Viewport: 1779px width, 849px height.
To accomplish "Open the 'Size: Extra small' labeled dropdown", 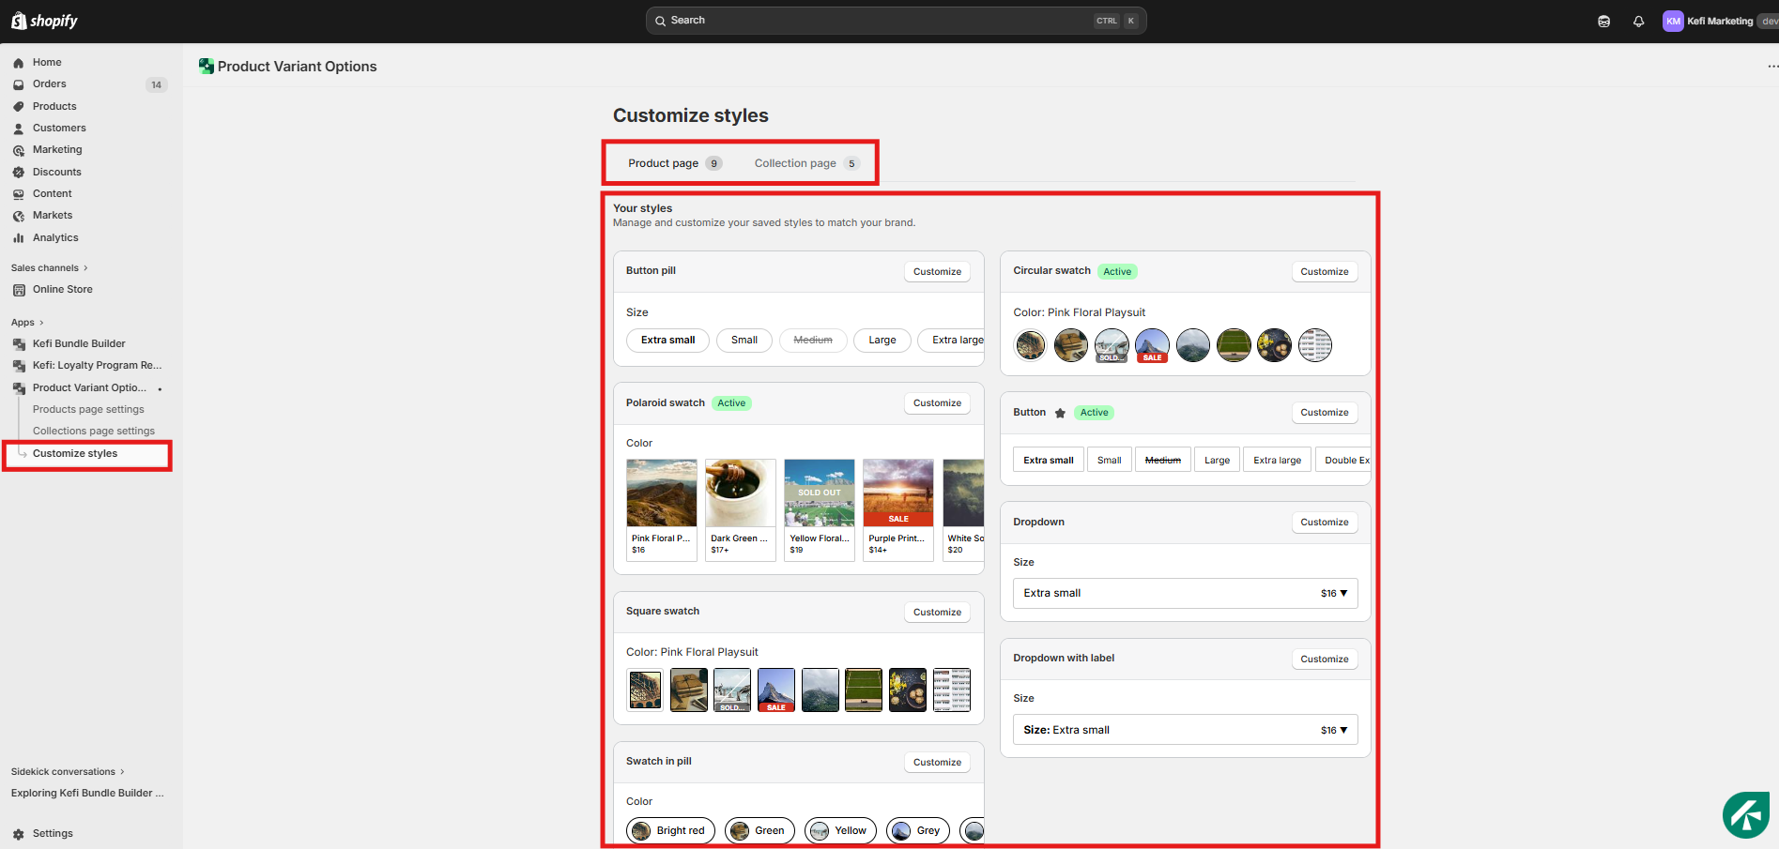I will point(1185,730).
